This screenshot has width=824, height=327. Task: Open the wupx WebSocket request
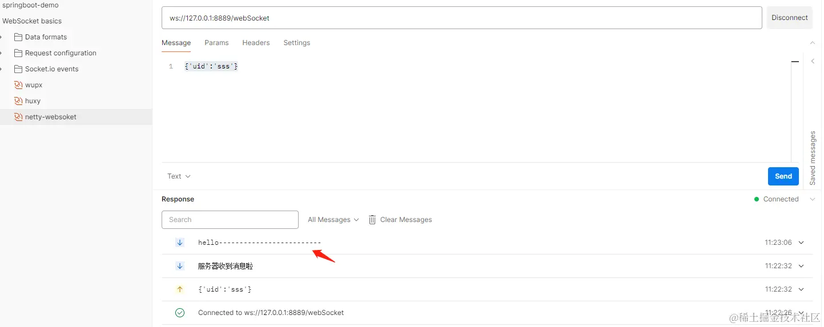34,85
